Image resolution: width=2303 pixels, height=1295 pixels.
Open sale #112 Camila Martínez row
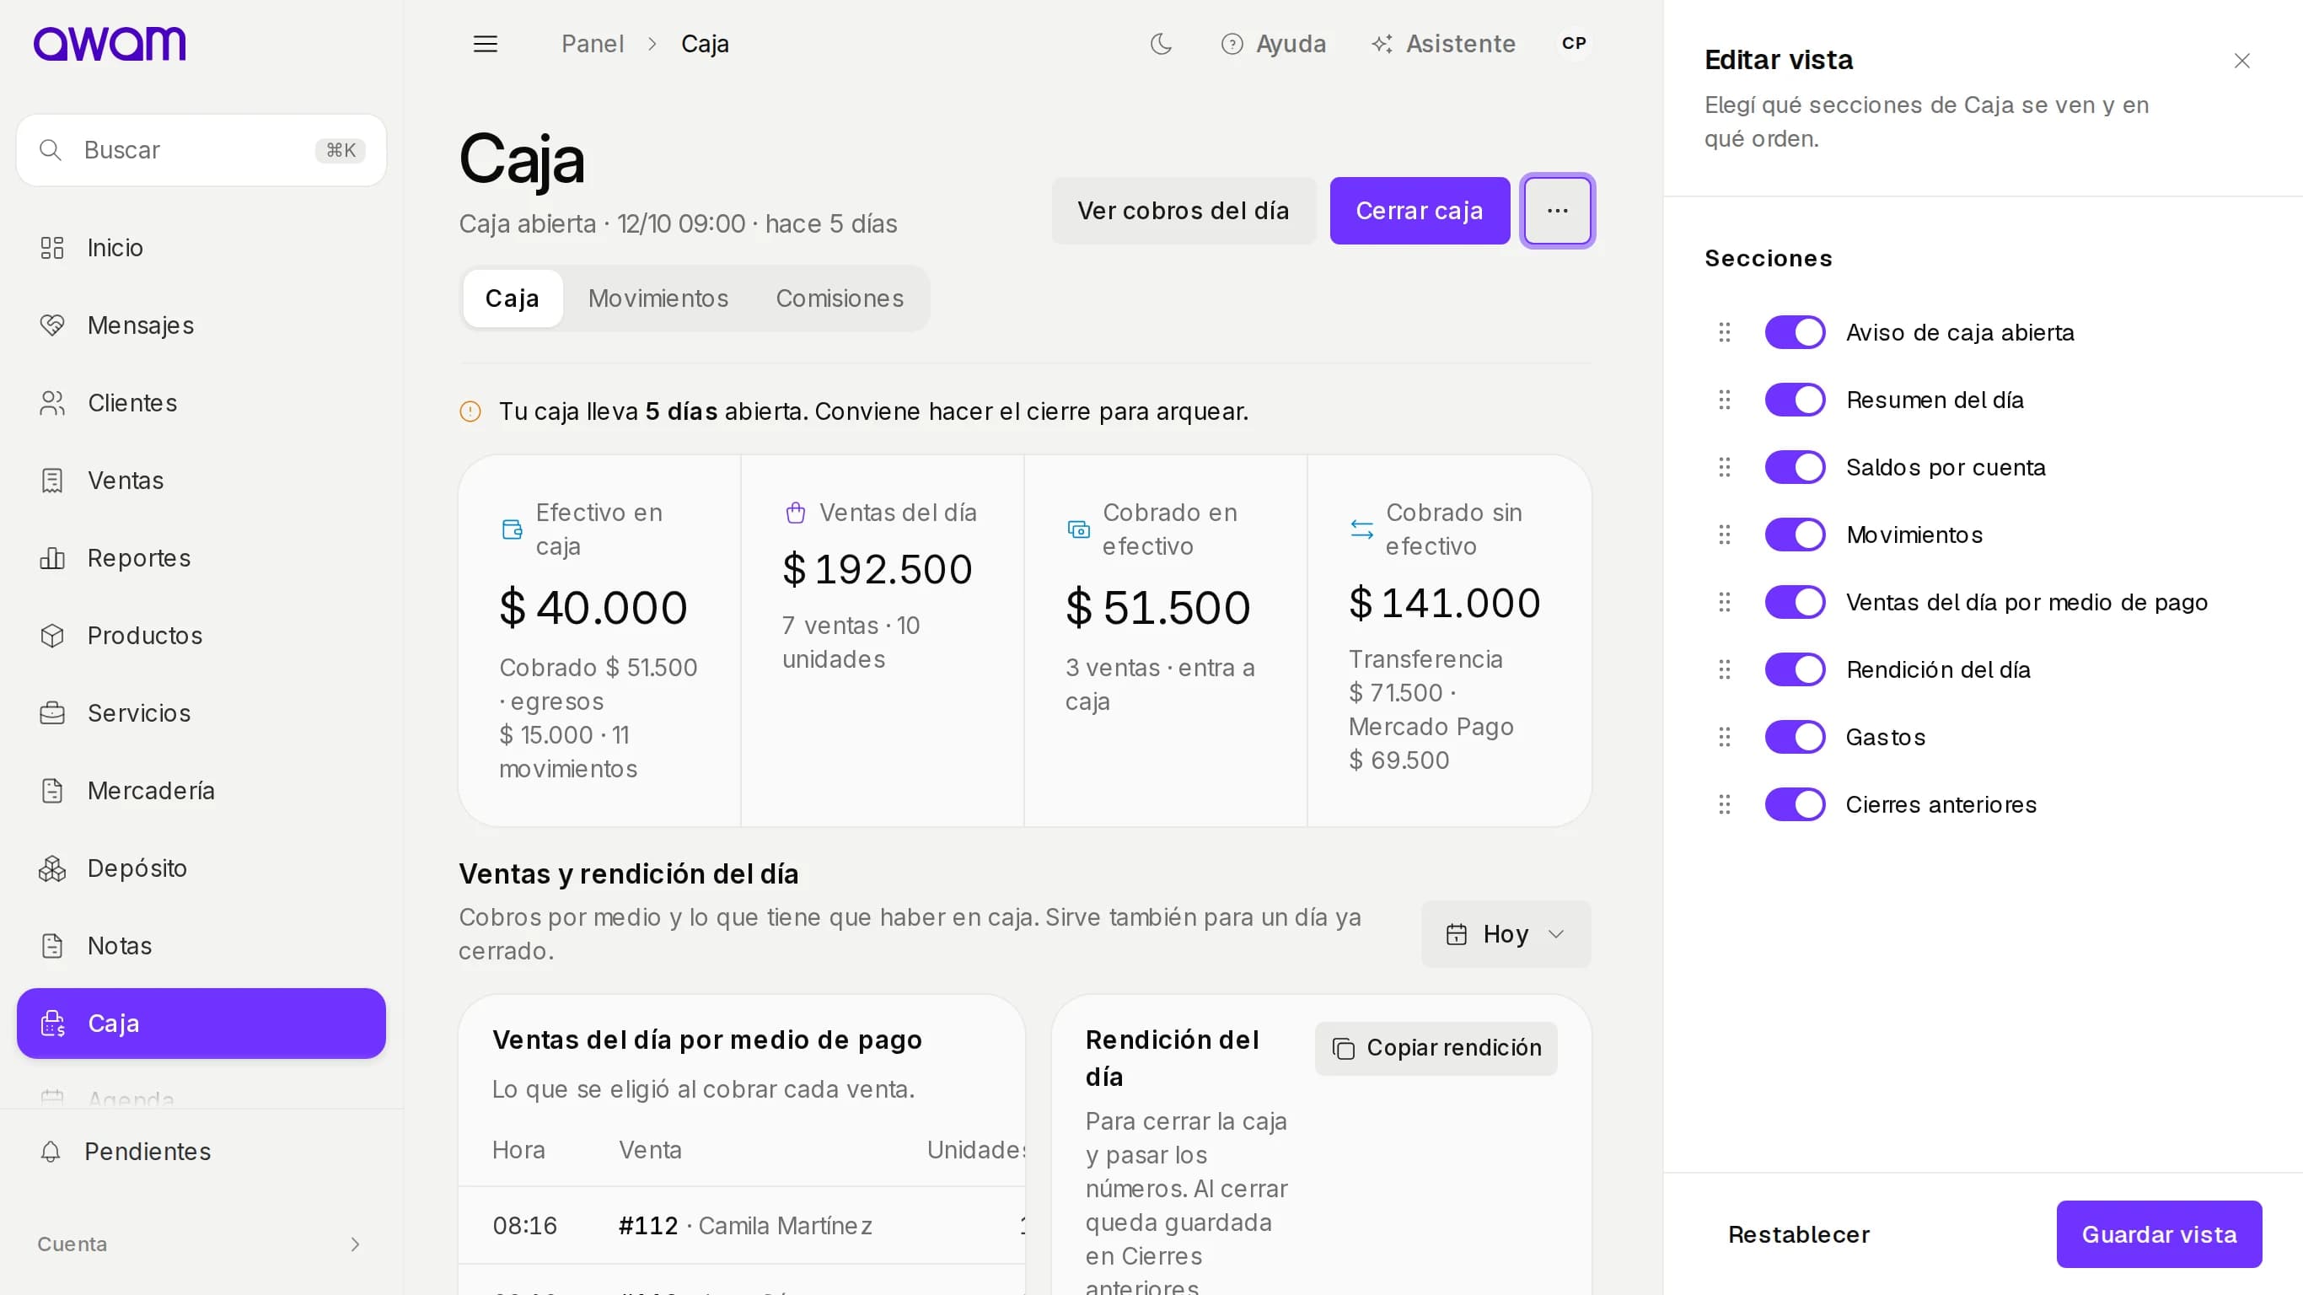coord(741,1226)
